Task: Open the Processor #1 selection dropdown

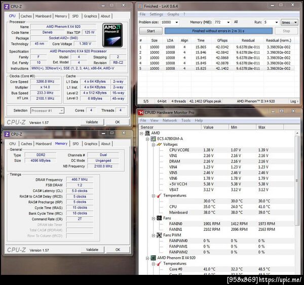Action: point(61,111)
